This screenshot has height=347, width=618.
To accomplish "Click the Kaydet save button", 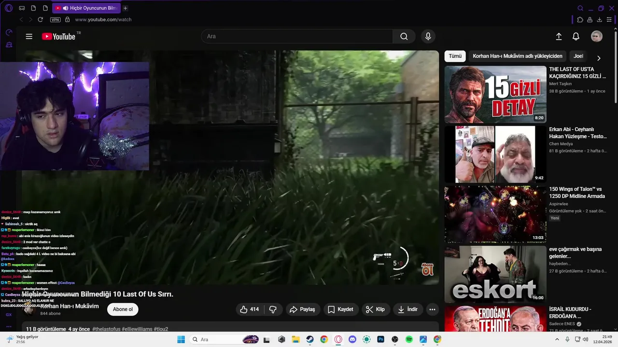I will pyautogui.click(x=340, y=309).
